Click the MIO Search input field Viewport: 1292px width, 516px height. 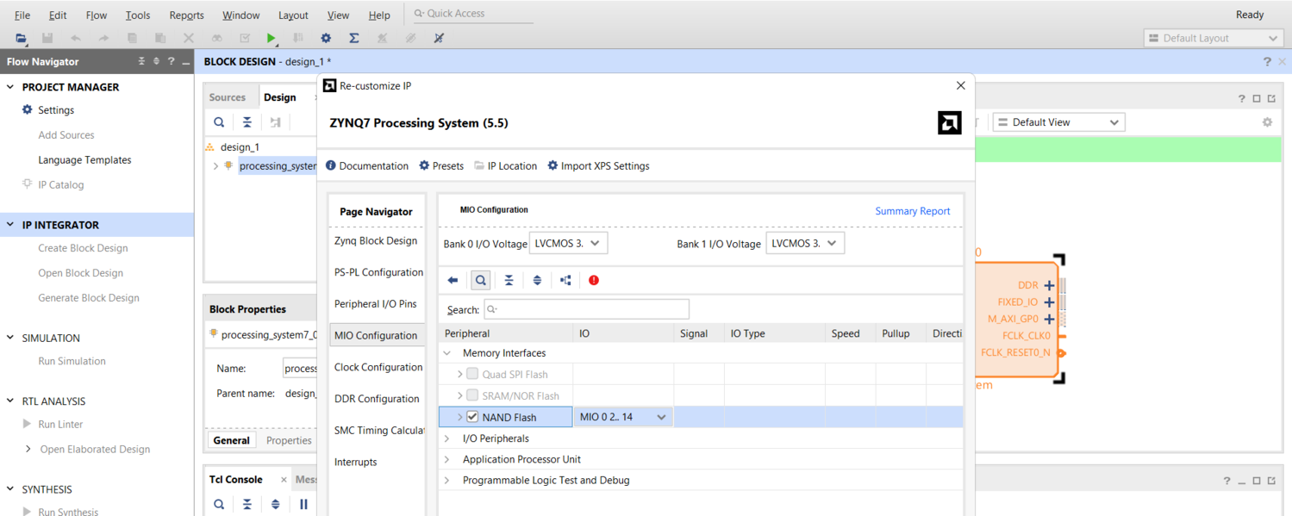pyautogui.click(x=586, y=309)
